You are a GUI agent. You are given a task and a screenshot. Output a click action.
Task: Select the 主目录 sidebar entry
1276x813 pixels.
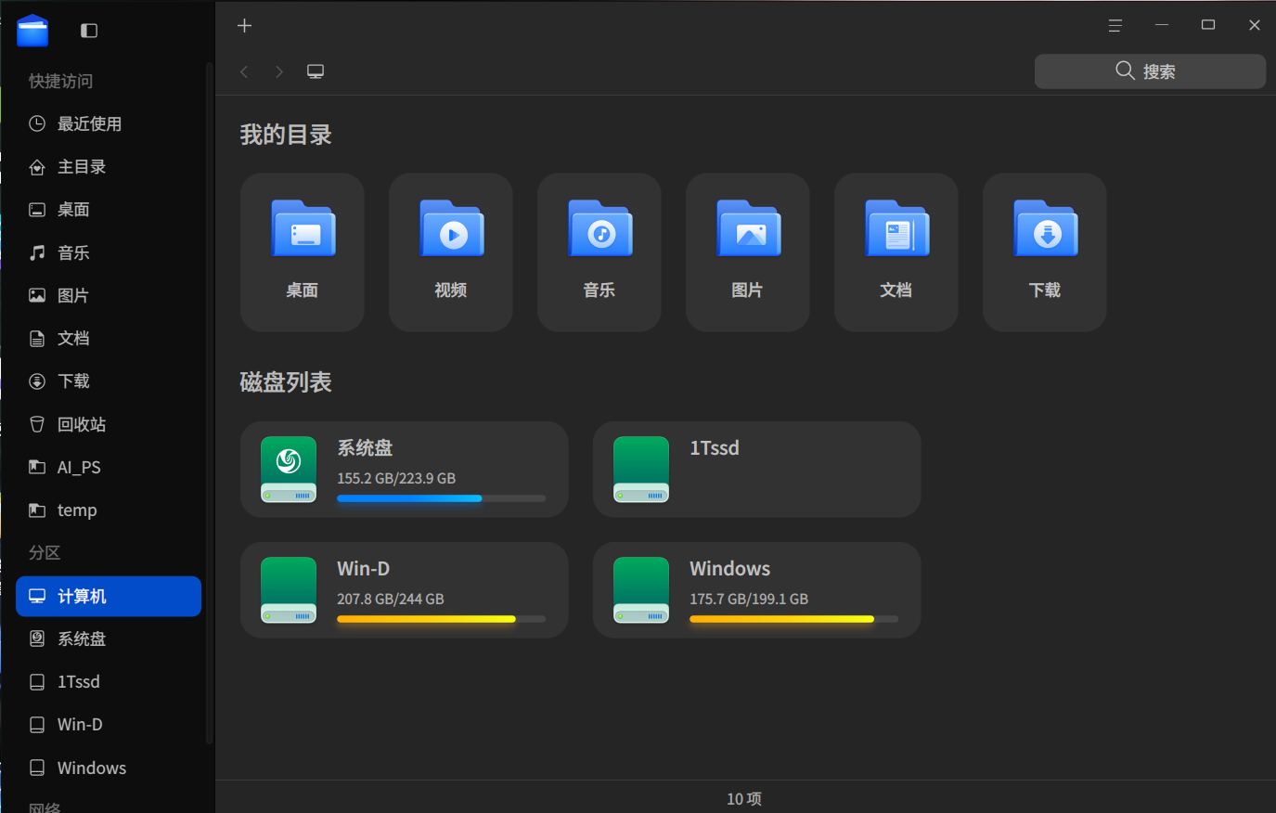82,167
